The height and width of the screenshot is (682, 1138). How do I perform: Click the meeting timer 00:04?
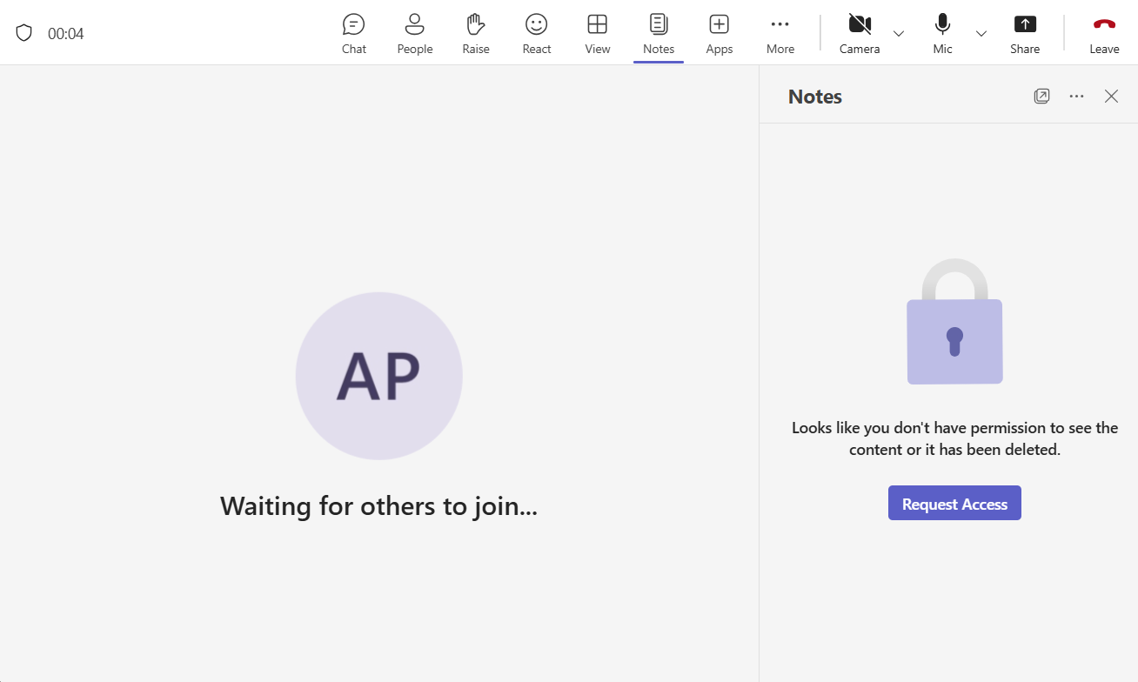click(x=66, y=34)
